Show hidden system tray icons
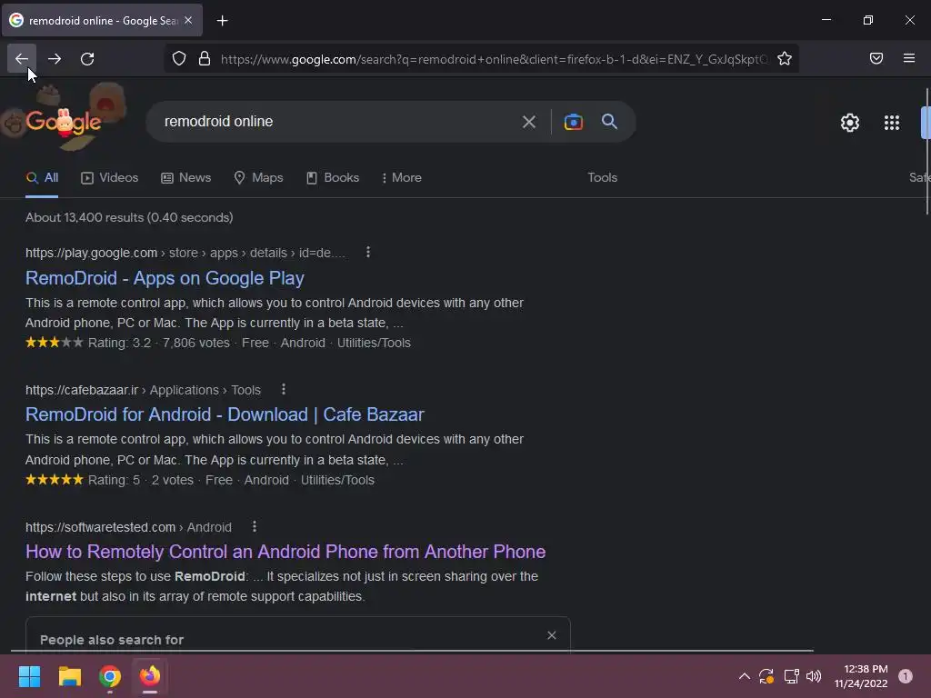The image size is (931, 698). point(744,676)
